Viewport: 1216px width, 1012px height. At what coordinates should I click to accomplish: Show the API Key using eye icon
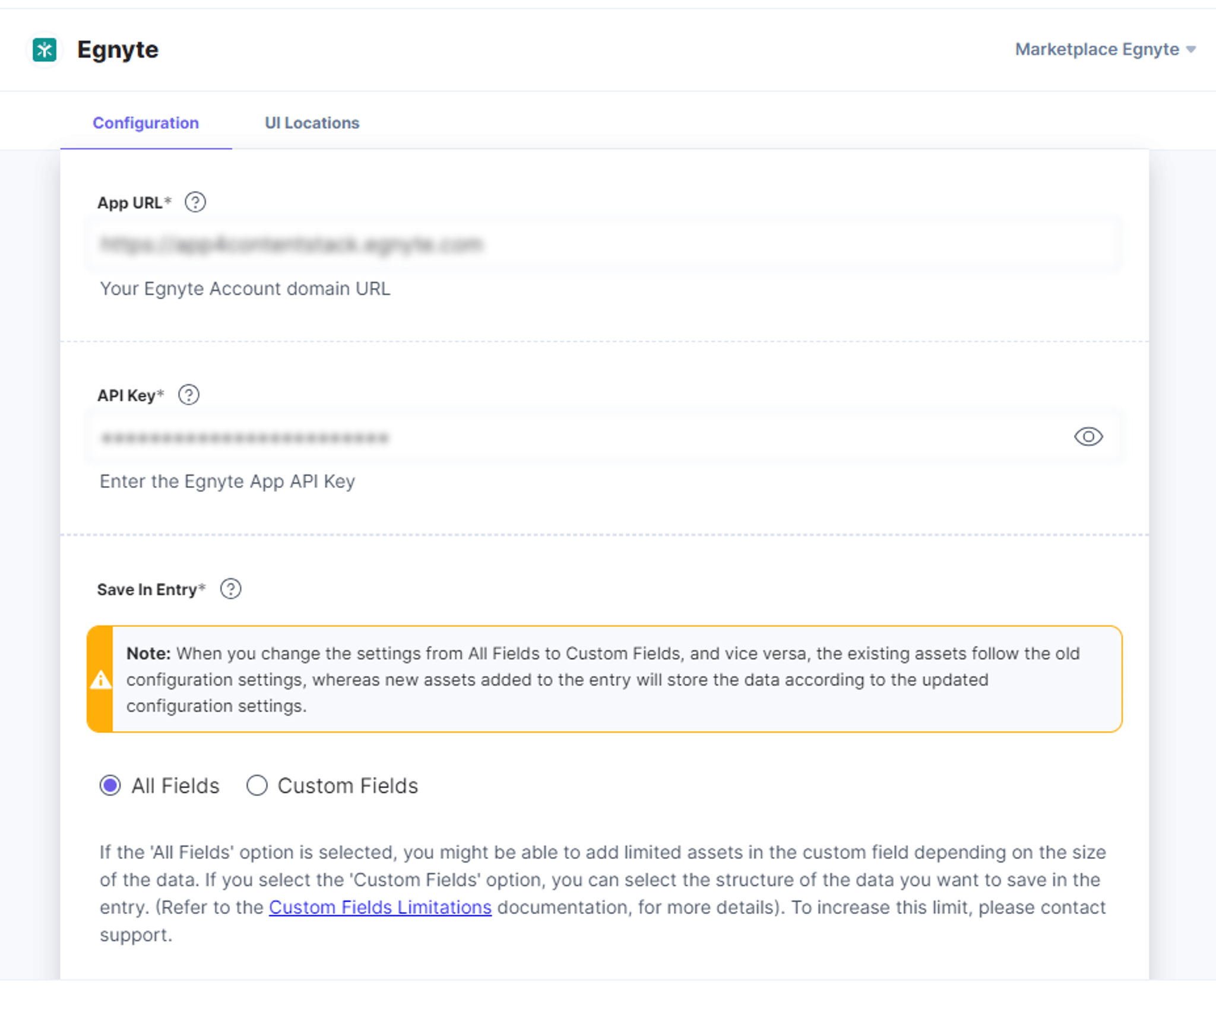coord(1088,437)
